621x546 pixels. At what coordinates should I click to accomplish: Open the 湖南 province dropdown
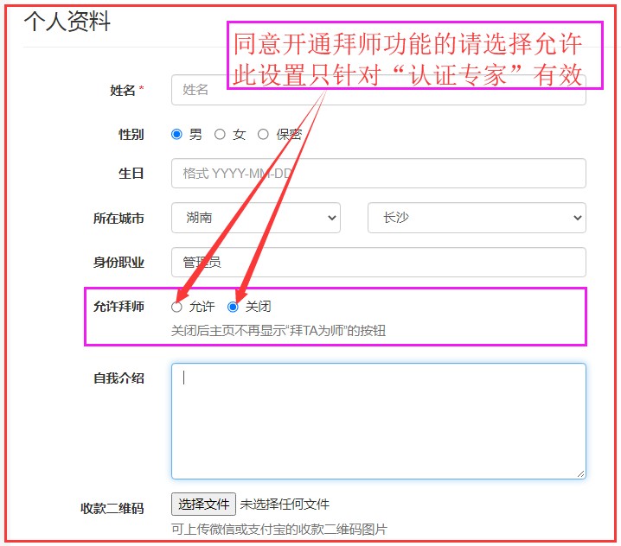click(256, 218)
